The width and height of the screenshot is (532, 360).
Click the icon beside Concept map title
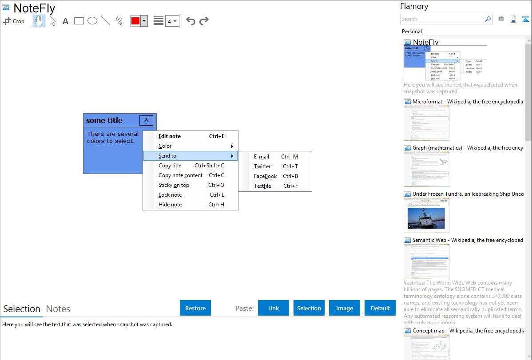407,331
